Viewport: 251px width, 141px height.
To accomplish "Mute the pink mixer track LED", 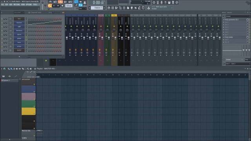I will click(x=101, y=26).
